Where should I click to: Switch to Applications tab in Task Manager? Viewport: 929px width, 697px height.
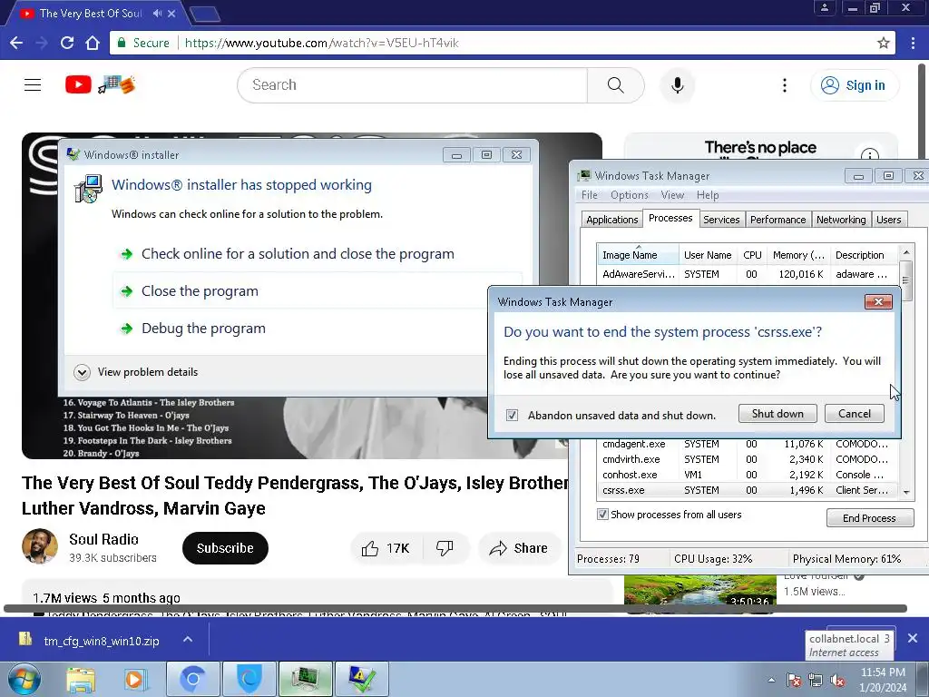[x=612, y=220]
